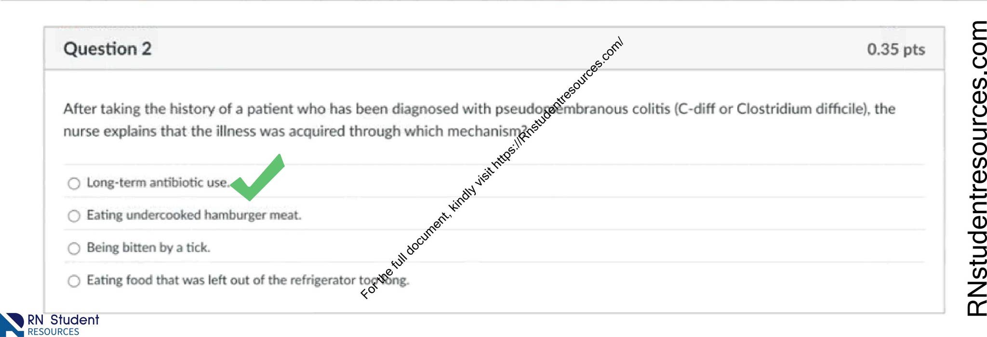
Task: Pick the refrigerator food option radio button
Action: point(74,281)
